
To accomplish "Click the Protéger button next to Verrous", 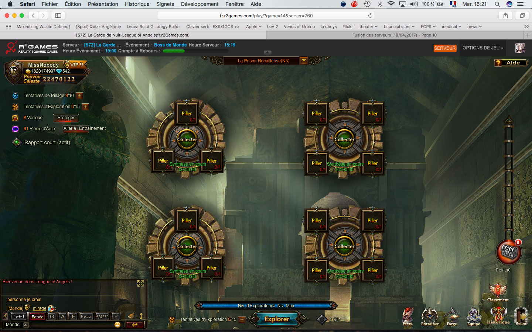I will [66, 118].
